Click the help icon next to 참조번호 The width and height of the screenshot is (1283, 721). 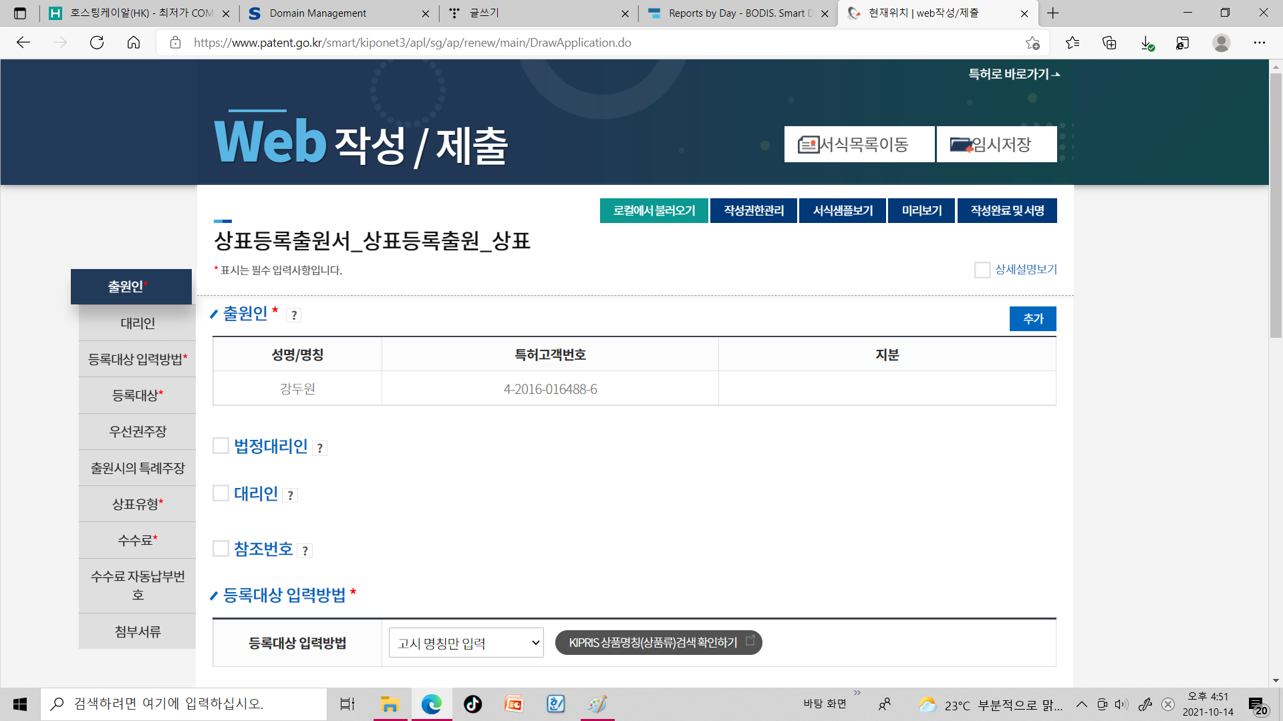pyautogui.click(x=305, y=551)
